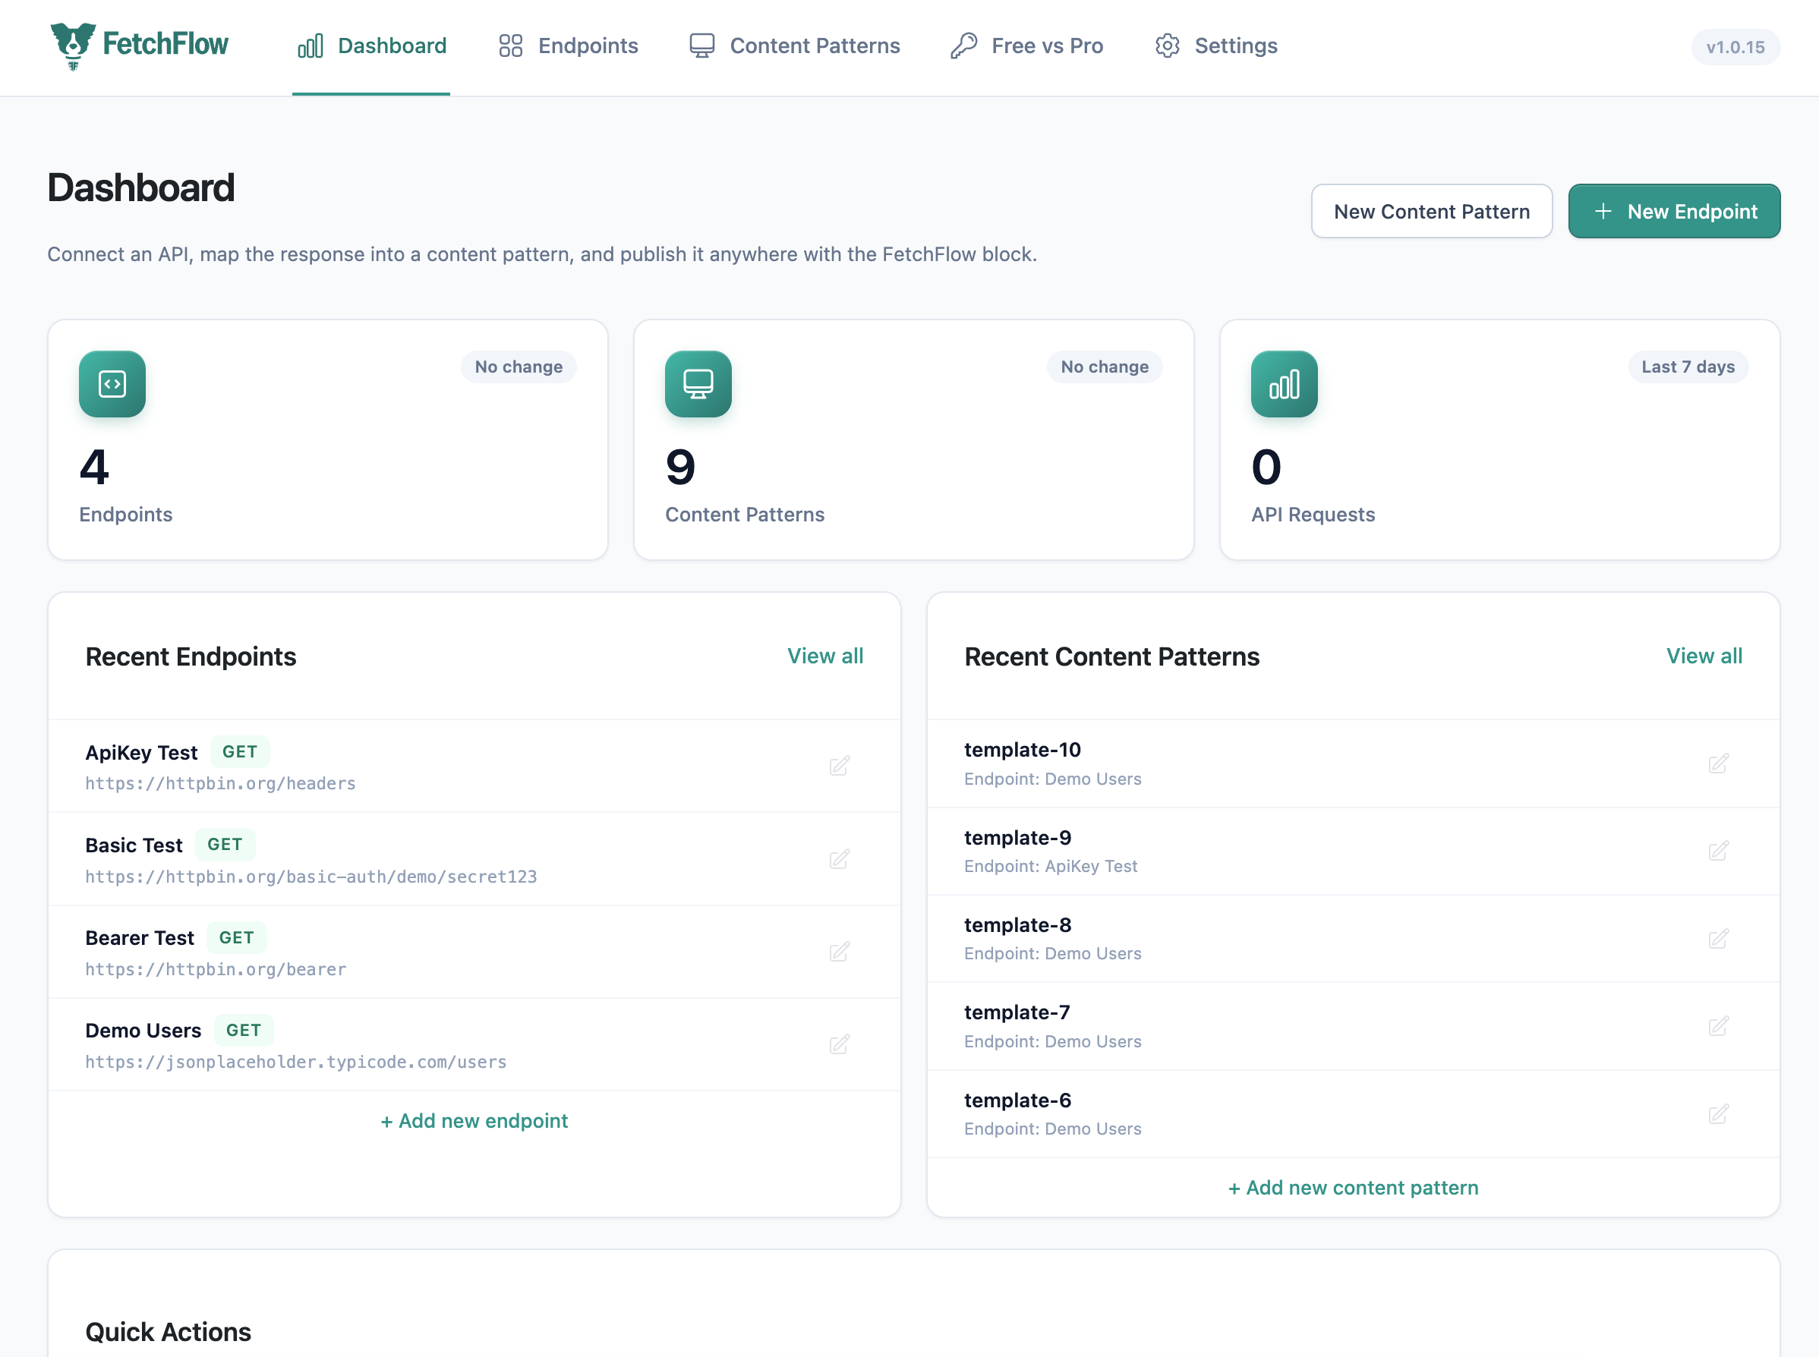The height and width of the screenshot is (1357, 1819).
Task: Click the httpbin basic-auth/demo/secret123 URL
Action: [311, 877]
